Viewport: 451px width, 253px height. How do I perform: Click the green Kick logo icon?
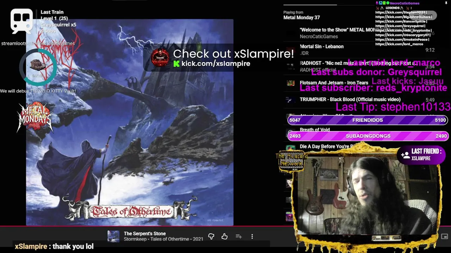click(177, 64)
